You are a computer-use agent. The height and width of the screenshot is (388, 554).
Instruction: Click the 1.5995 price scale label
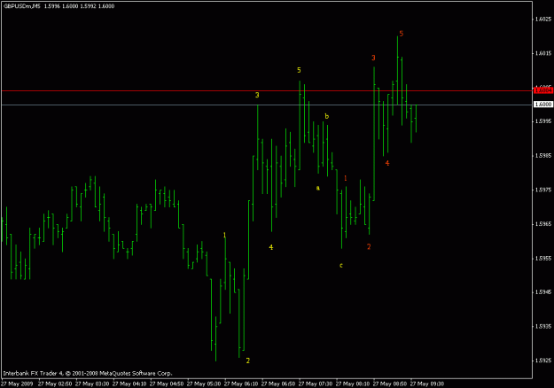tap(543, 121)
